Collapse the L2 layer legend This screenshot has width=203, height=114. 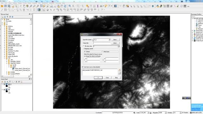pyautogui.click(x=2, y=89)
